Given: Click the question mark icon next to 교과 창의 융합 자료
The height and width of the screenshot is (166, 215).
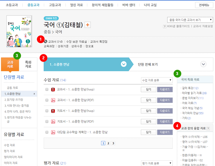Looking at the screenshot, I should 208,128.
